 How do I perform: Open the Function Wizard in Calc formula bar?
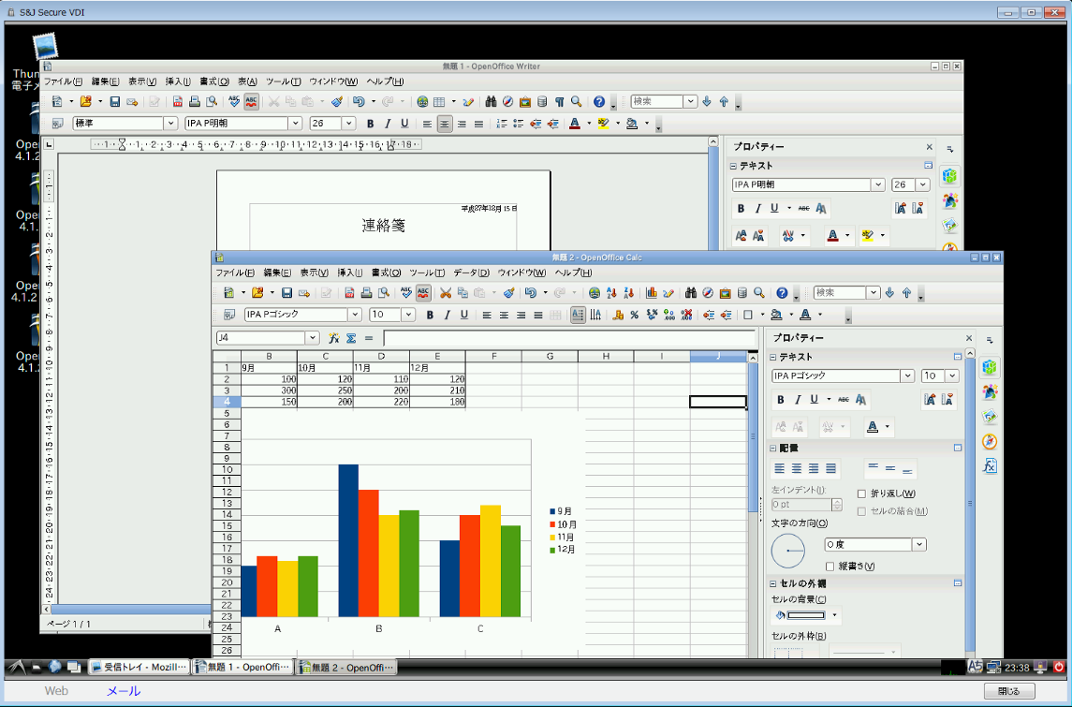333,338
